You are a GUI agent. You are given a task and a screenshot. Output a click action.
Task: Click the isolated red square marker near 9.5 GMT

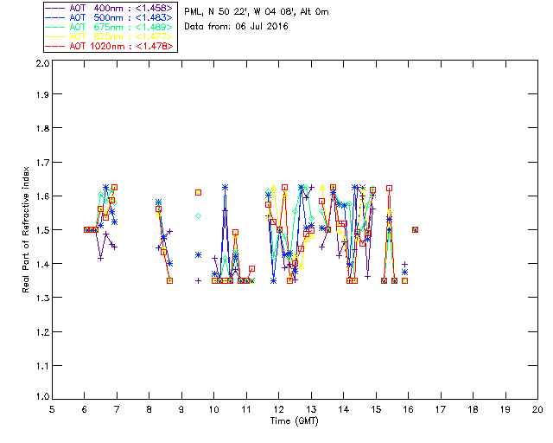point(198,192)
